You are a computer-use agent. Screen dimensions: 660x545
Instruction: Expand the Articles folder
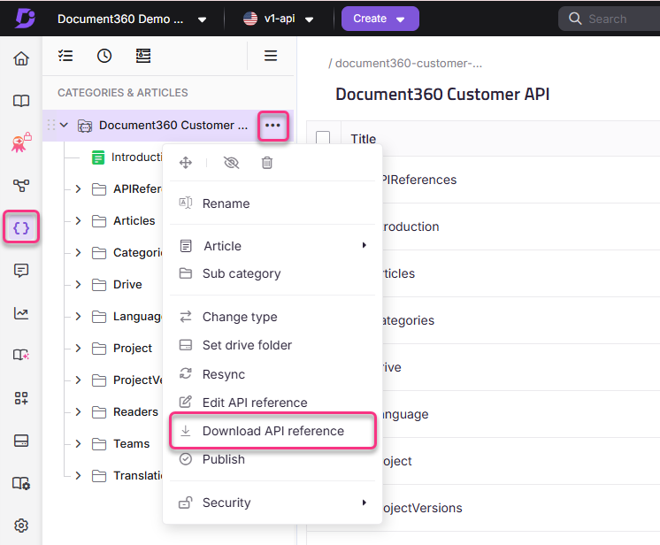(x=78, y=221)
